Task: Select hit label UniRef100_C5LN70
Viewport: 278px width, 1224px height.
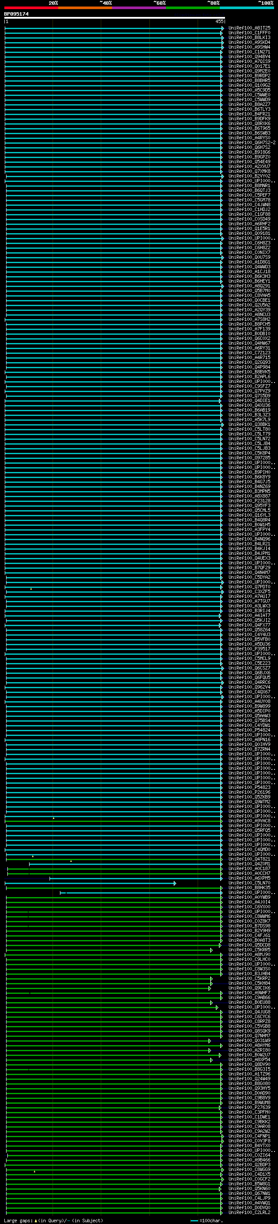Action: pyautogui.click(x=249, y=883)
